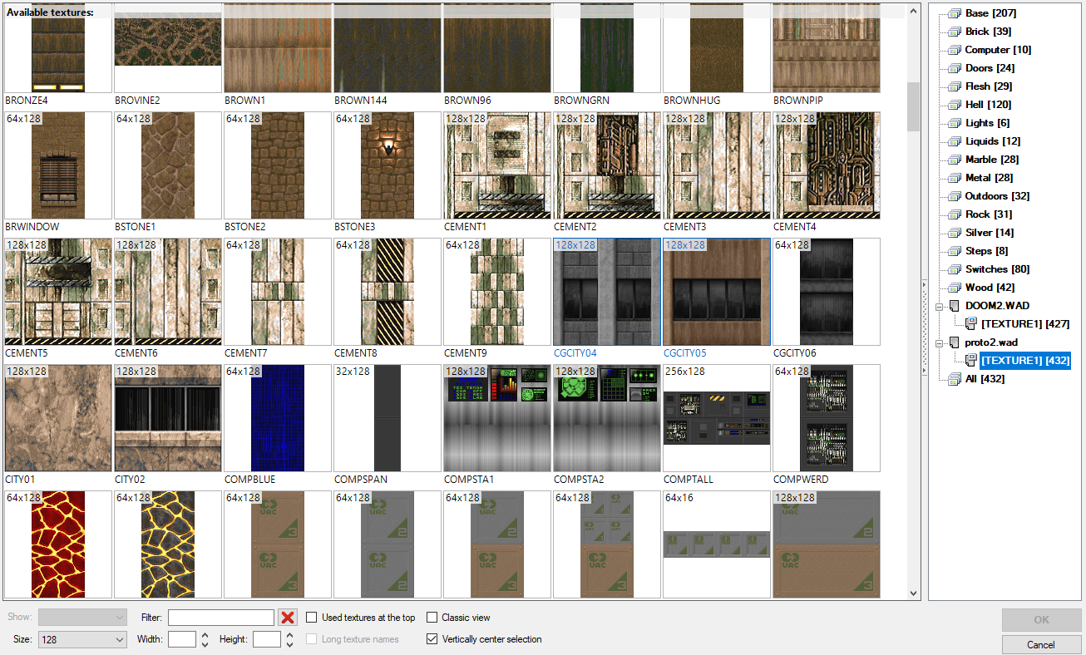Pick the COMPTALL texture
Image resolution: width=1086 pixels, height=655 pixels.
coord(716,418)
